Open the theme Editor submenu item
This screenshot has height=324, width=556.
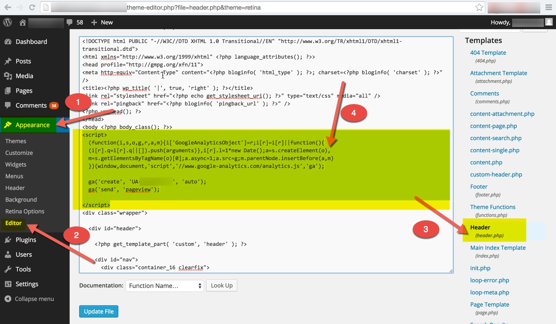[x=13, y=223]
